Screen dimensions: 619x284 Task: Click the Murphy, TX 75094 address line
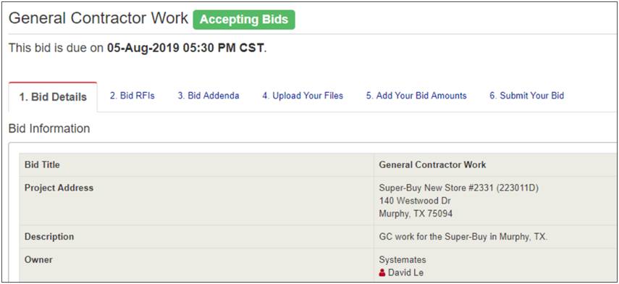click(x=416, y=214)
